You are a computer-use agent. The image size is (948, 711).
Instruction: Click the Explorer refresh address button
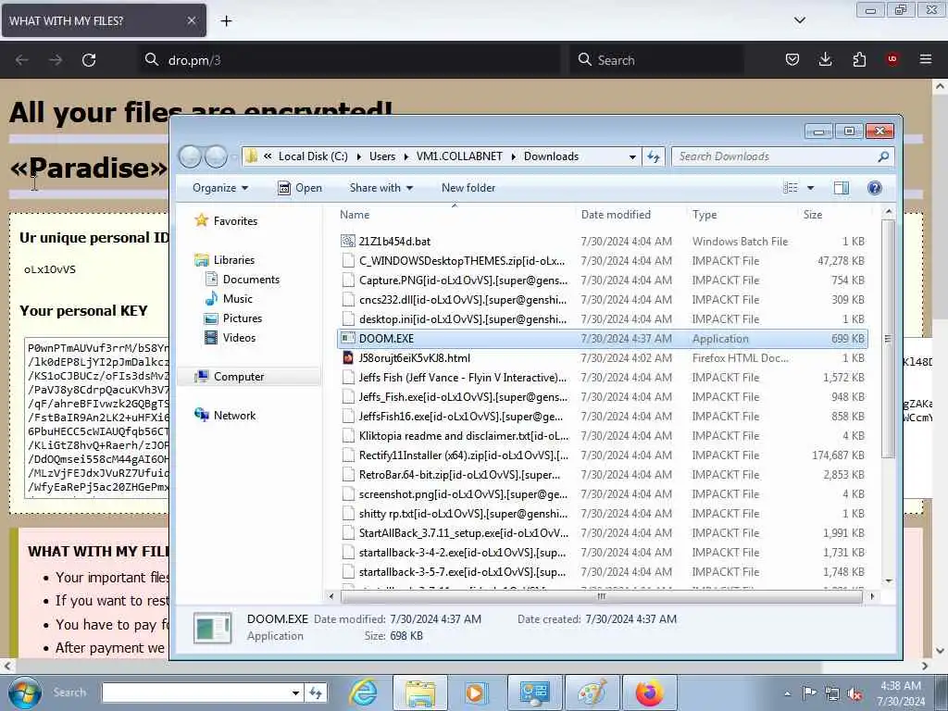(x=654, y=156)
